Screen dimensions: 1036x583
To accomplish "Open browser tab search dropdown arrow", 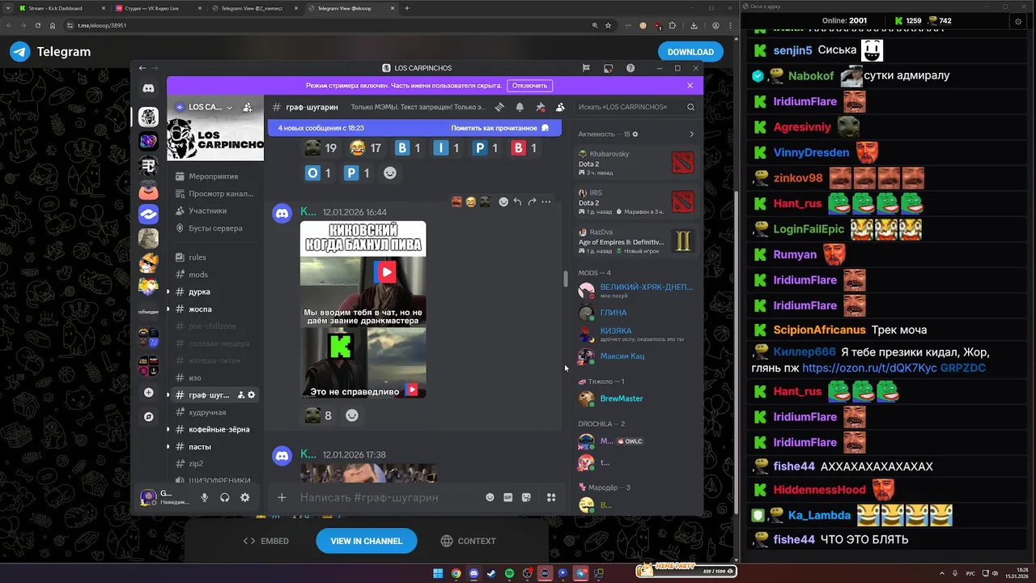I will (x=7, y=8).
